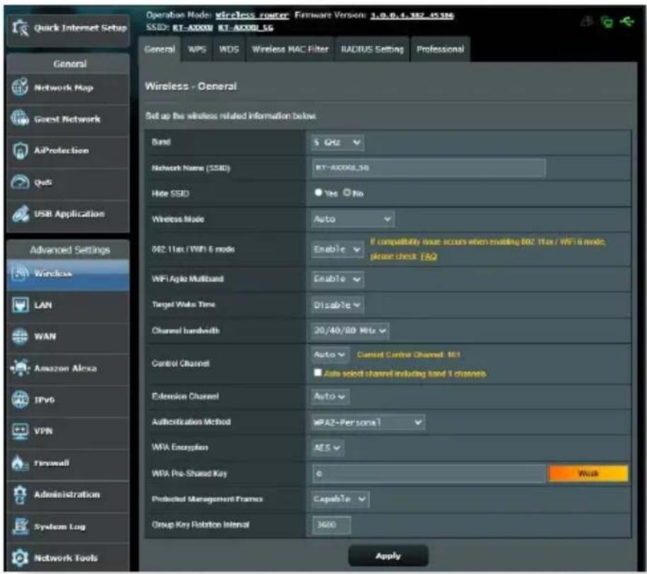
Task: Click the QoS gauge icon
Action: click(20, 182)
